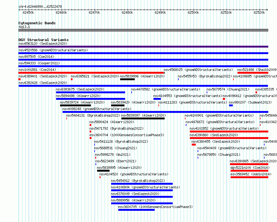The image size is (277, 222).
Task: Click nsv4104553 (gnomADStructuralVariants) label
Action: click(x=188, y=96)
